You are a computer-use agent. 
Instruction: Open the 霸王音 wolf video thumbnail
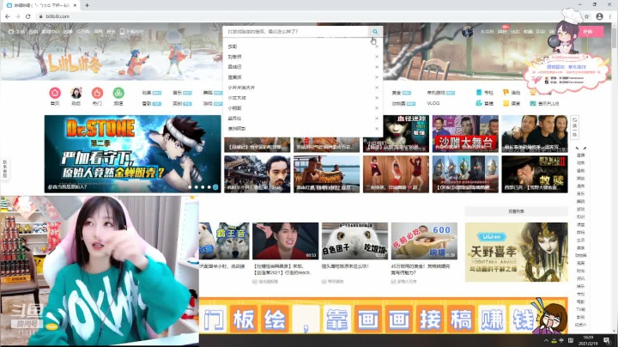224,240
